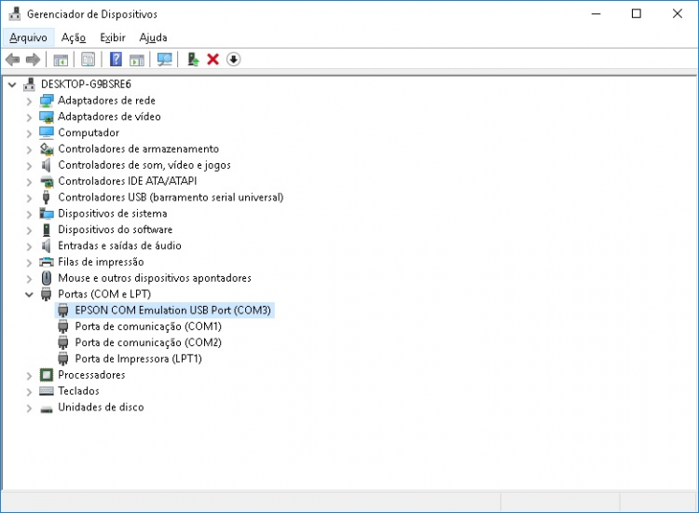699x513 pixels.
Task: Click the Device Manager title bar icon
Action: coord(15,14)
